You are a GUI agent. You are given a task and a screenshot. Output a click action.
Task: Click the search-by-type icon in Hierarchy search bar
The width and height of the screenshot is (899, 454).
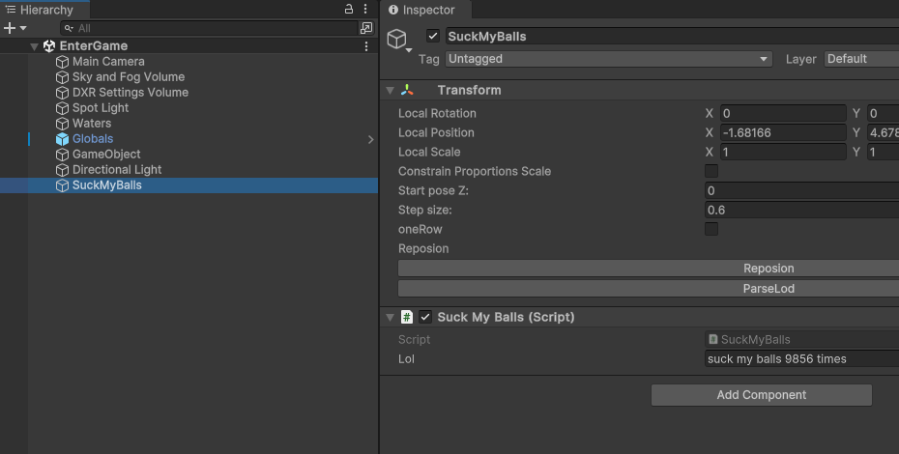point(365,27)
